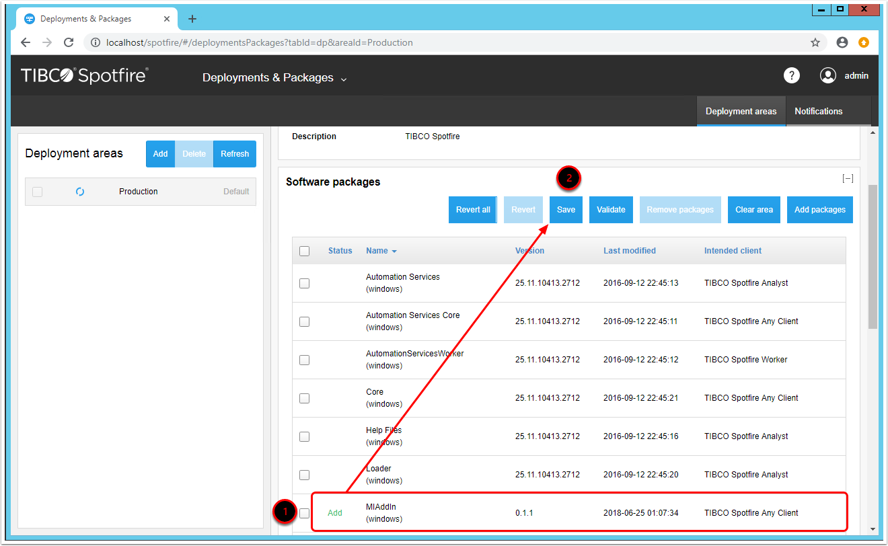Open the Deployments & Packages dropdown menu
888x546 pixels.
pos(274,78)
